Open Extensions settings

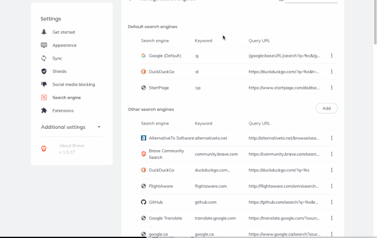(63, 111)
